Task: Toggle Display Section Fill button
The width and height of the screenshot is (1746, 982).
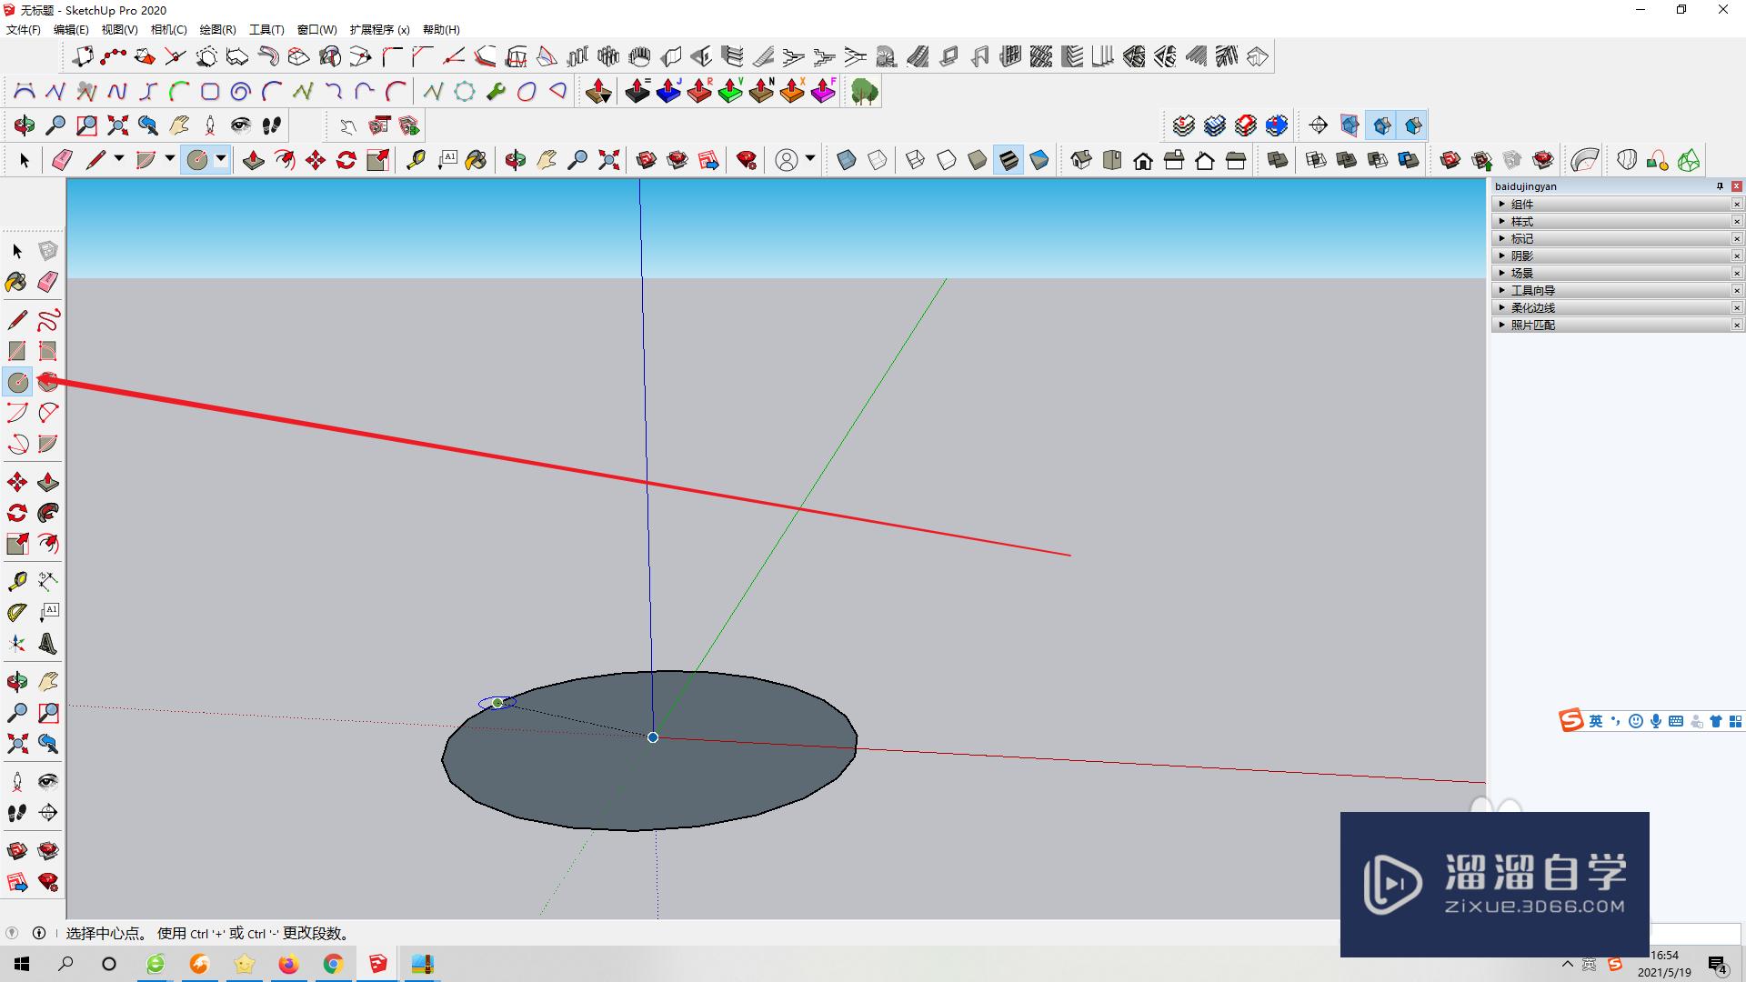Action: pyautogui.click(x=1413, y=125)
